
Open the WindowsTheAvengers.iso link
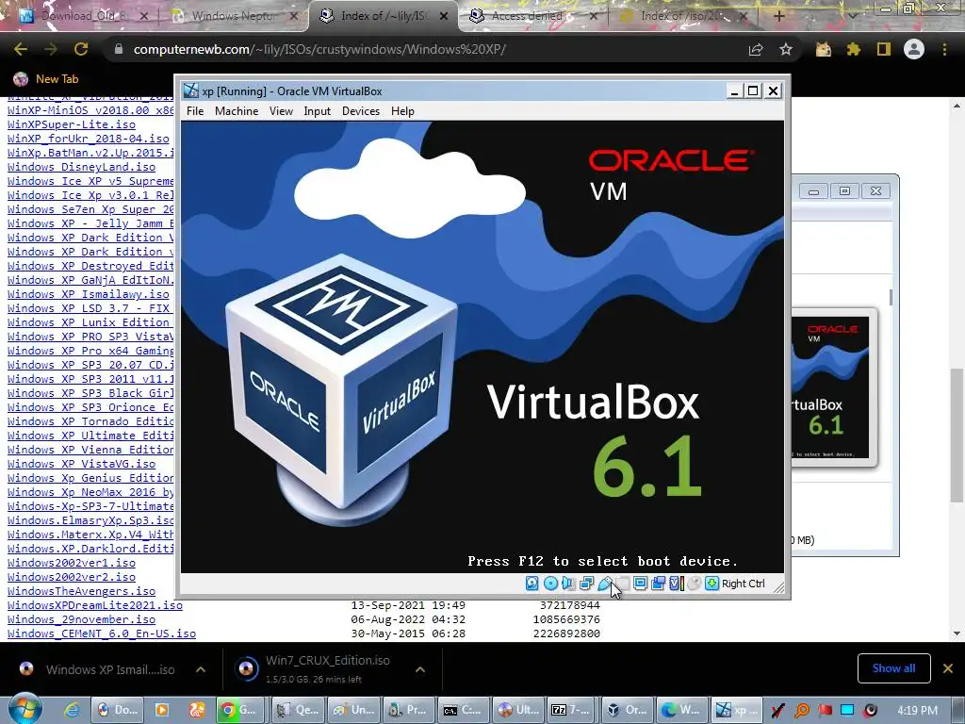click(x=81, y=592)
